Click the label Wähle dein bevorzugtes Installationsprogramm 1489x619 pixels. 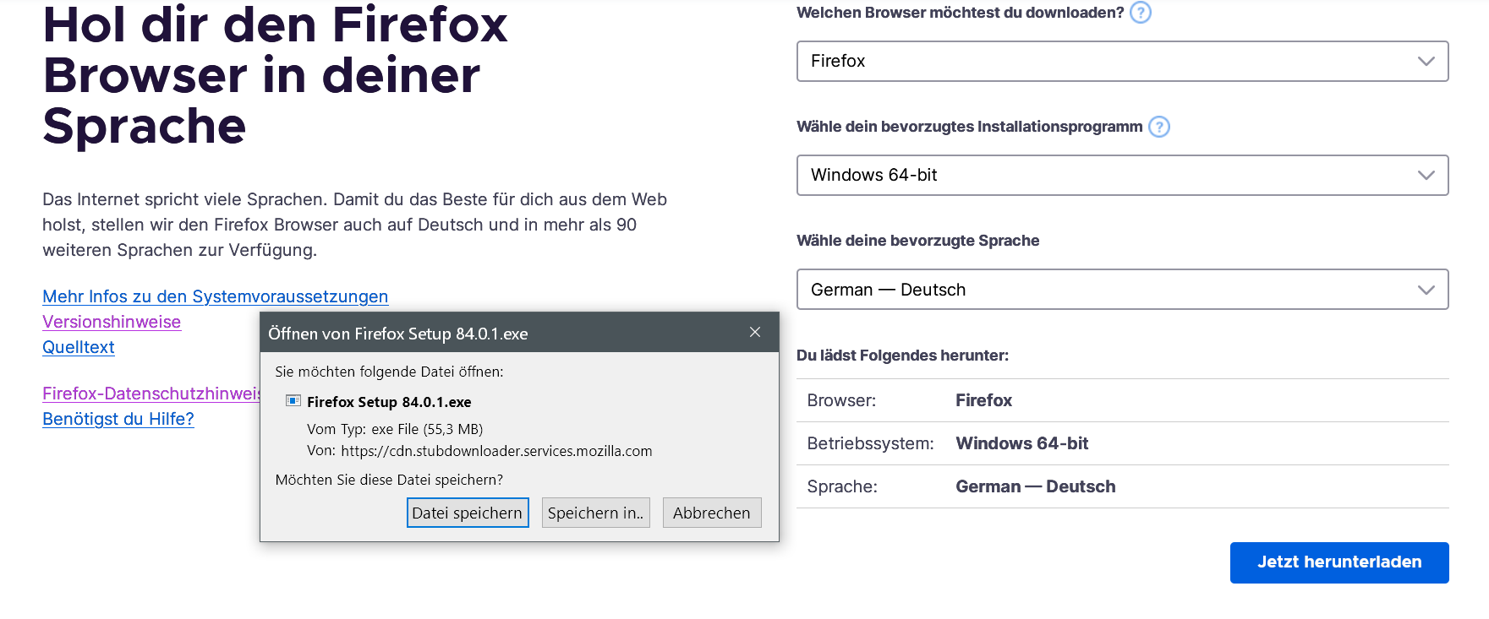[x=970, y=127]
